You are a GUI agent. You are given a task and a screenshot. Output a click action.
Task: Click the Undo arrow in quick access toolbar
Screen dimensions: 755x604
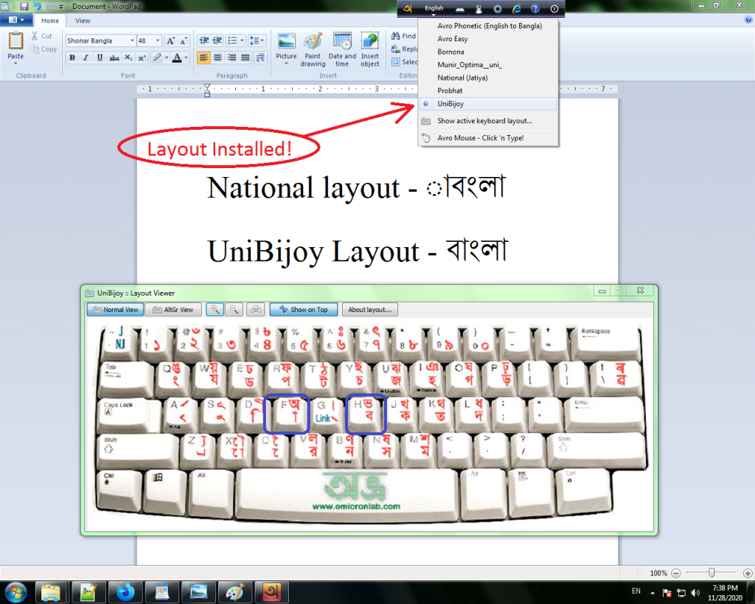[x=37, y=6]
